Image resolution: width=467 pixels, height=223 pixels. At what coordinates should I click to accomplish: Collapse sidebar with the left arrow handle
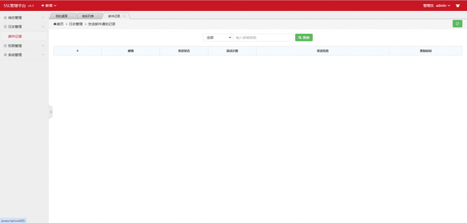pos(51,112)
